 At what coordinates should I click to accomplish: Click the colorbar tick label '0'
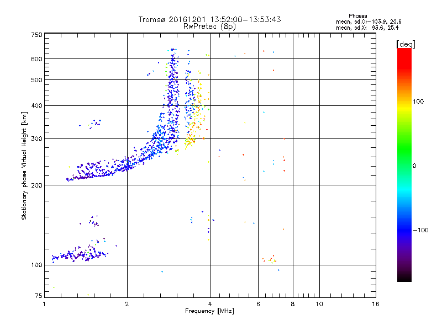(x=414, y=166)
